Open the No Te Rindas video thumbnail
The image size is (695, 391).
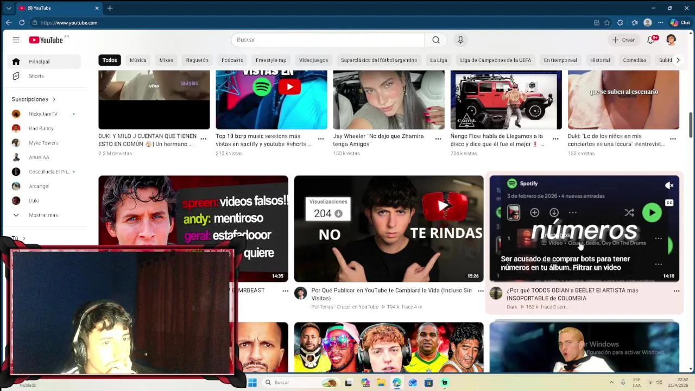point(389,229)
